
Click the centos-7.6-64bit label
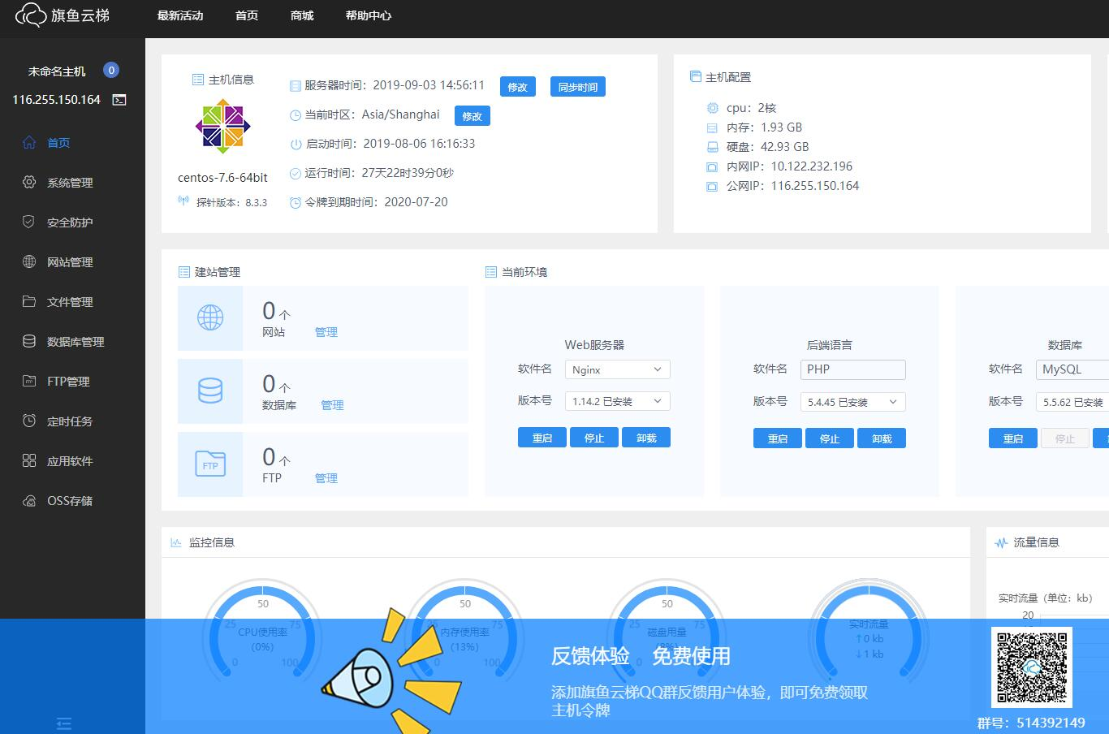223,178
